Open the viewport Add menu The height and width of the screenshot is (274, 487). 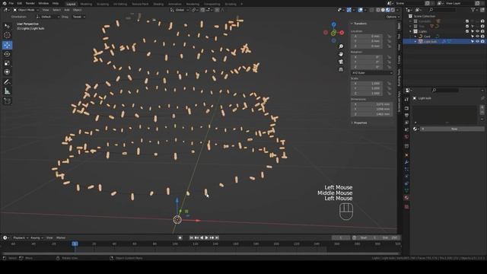[x=67, y=10]
